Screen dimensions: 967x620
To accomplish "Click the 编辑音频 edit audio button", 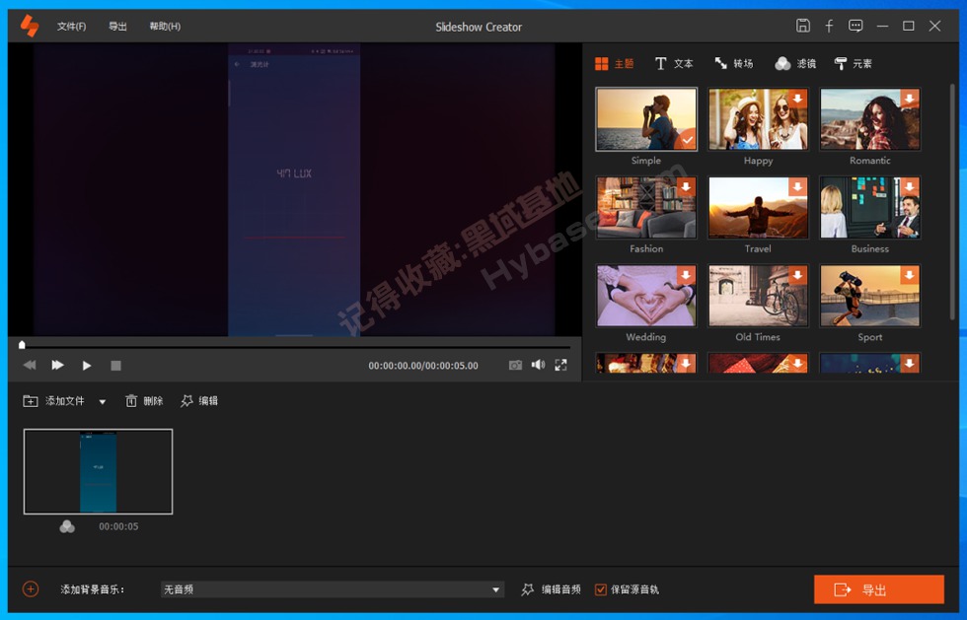I will click(551, 589).
